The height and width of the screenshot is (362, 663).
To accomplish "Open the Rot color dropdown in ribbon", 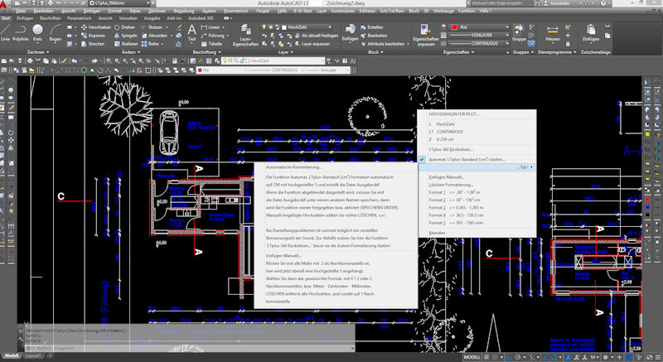I will (x=480, y=27).
